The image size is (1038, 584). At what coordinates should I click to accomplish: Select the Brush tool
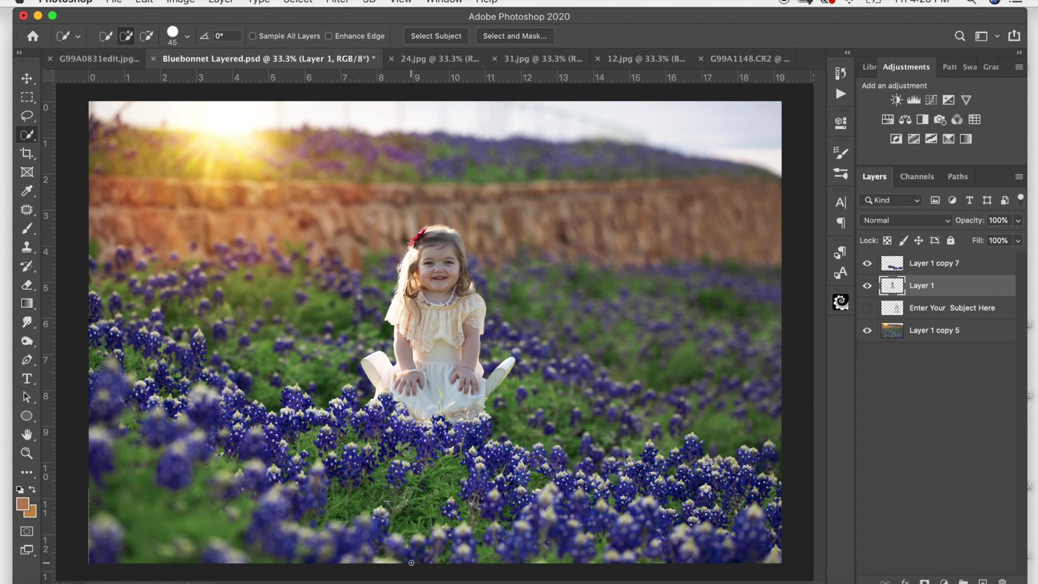point(27,229)
